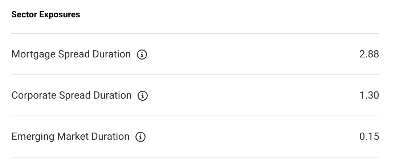Viewport: 395px width, 164px height.
Task: Click the Mortgage Spread Duration info icon
Action: [x=142, y=55]
